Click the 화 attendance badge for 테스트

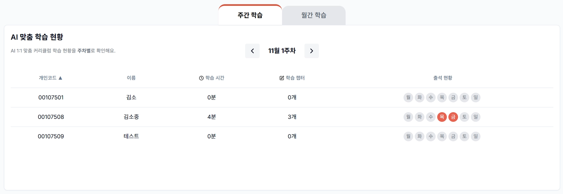pos(420,136)
